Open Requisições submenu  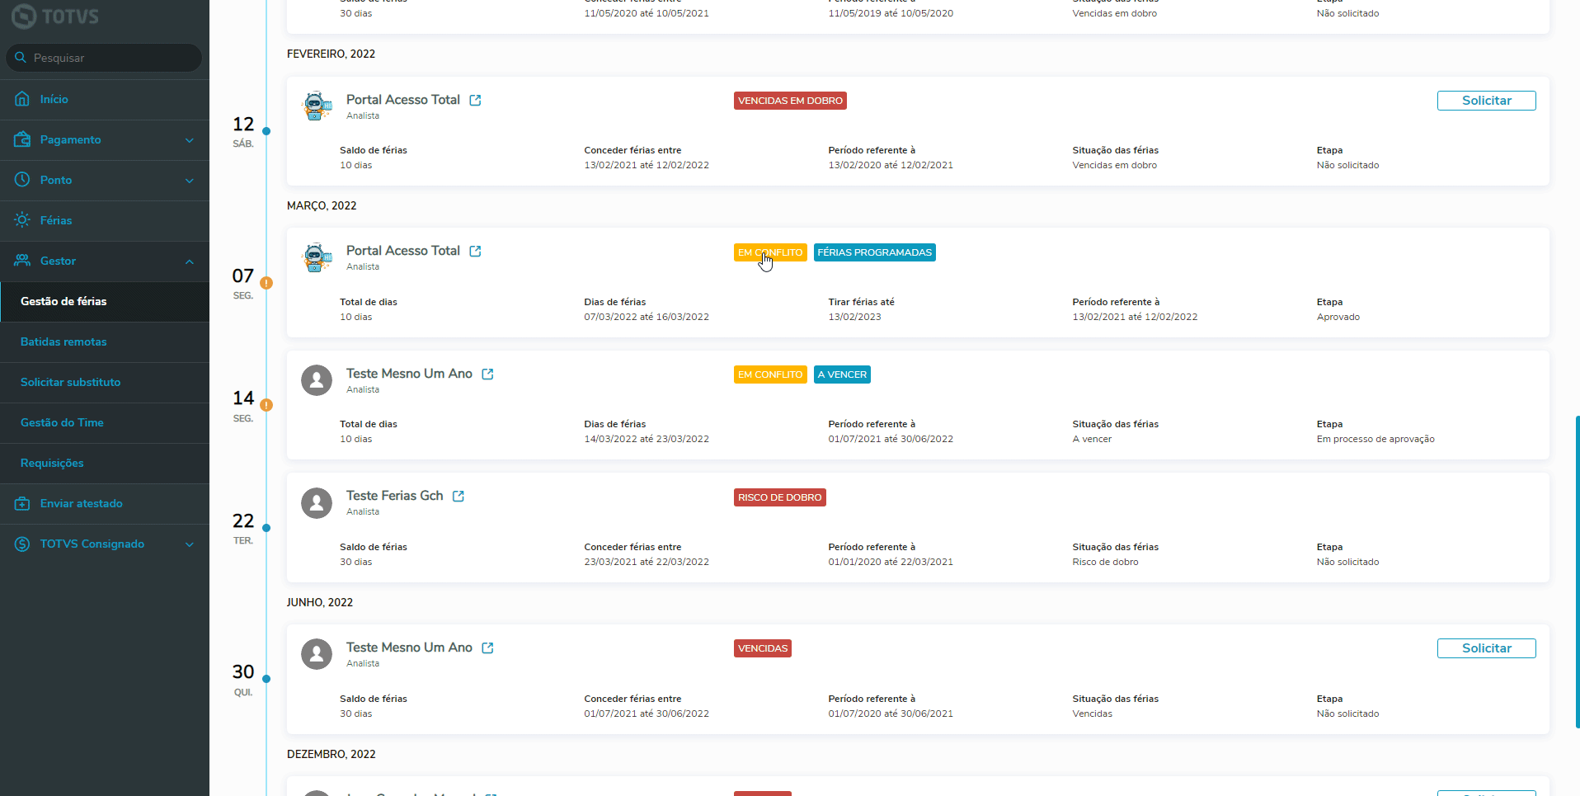[x=105, y=463]
